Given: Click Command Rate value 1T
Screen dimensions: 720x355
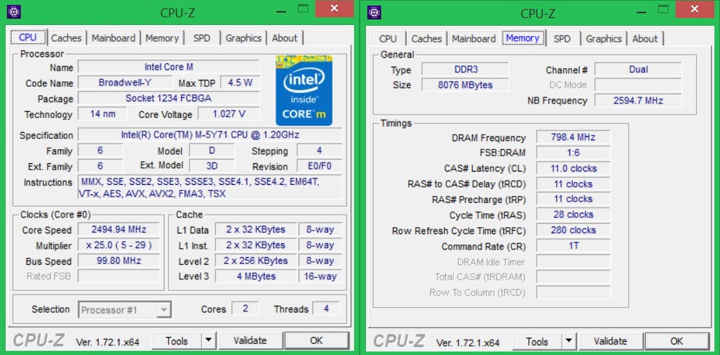Looking at the screenshot, I should pyautogui.click(x=573, y=246).
